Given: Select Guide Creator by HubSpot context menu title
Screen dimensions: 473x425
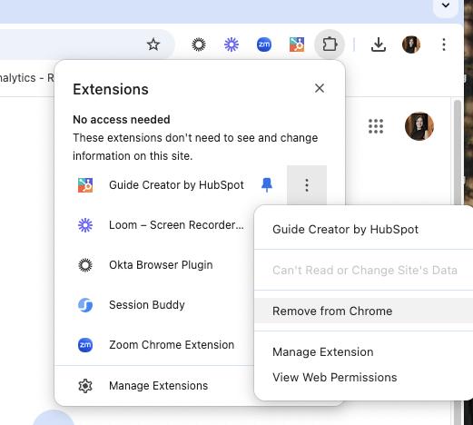Looking at the screenshot, I should click(345, 230).
